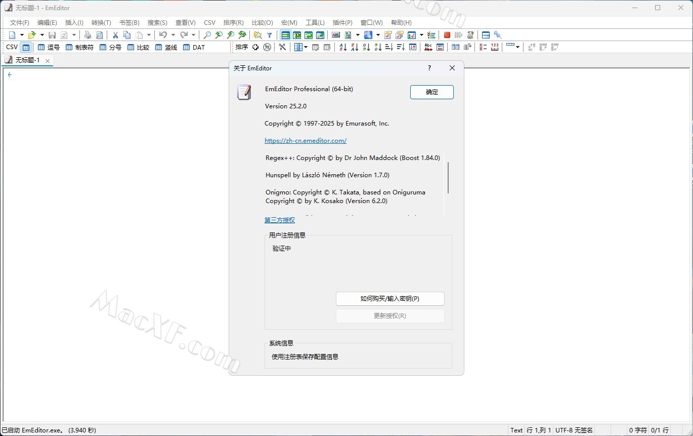Expand the Paste dropdown arrow
693x436 pixels.
coord(149,35)
